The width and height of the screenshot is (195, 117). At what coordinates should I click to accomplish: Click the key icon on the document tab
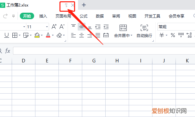[66, 5]
